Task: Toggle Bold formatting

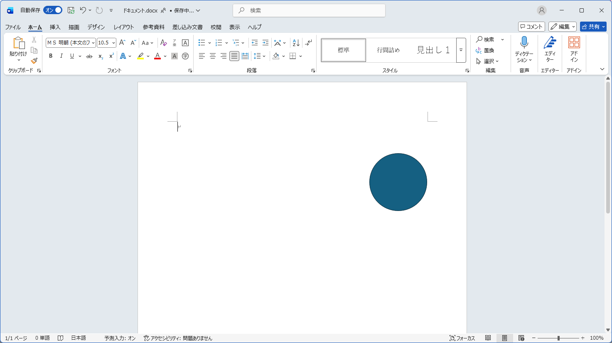Action: 51,56
